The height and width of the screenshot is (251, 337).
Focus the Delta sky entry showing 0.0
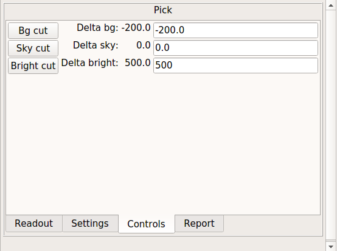[x=235, y=48]
